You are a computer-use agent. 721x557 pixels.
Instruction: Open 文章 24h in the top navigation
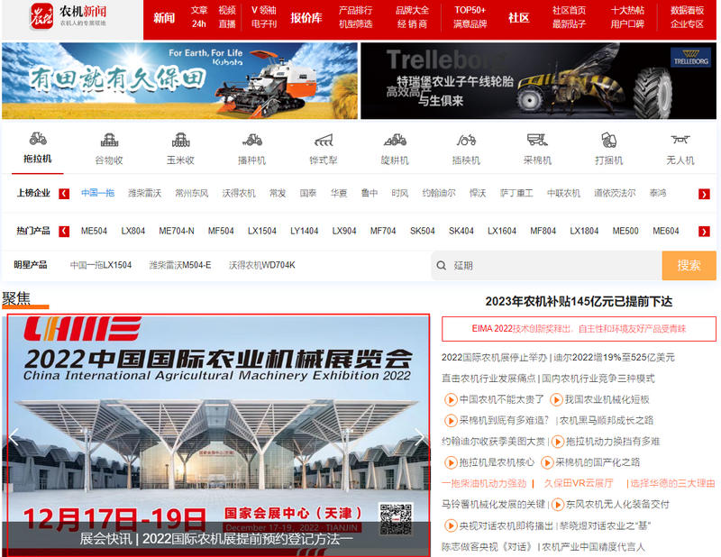[199, 17]
